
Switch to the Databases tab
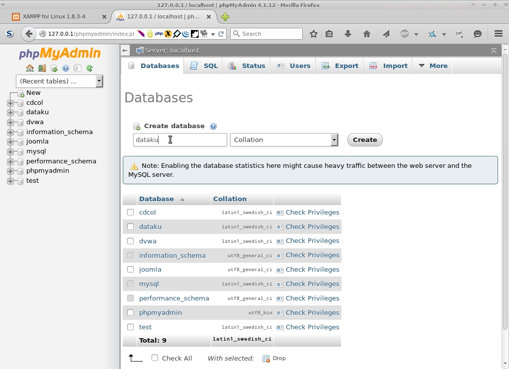click(153, 66)
